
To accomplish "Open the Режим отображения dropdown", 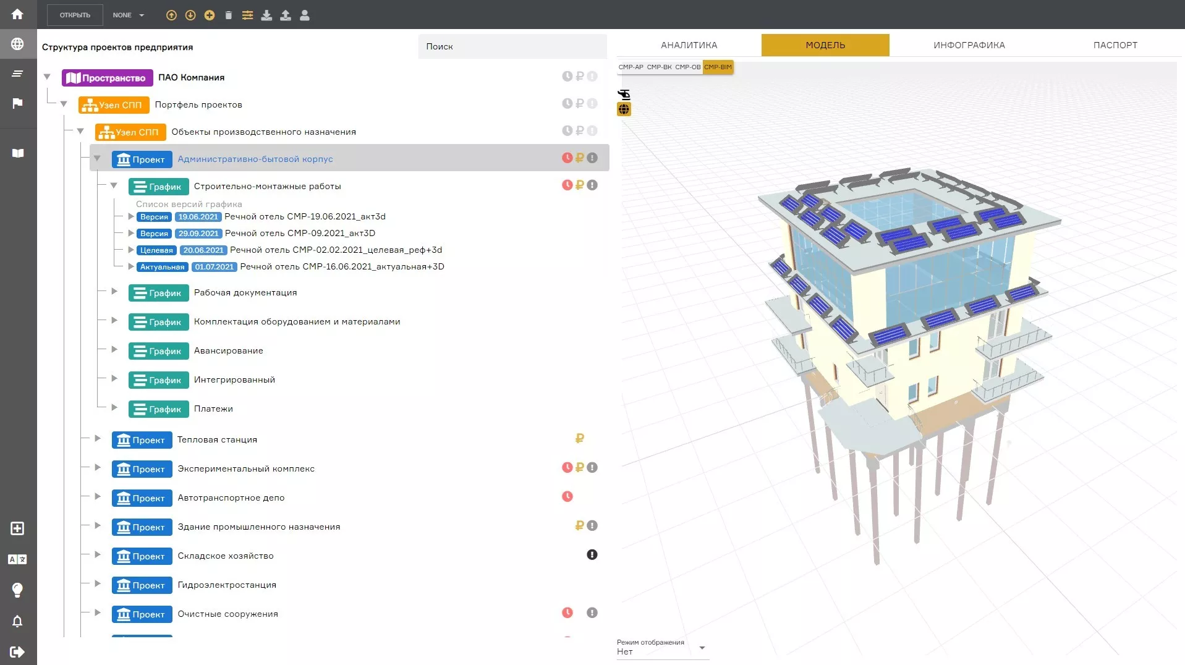I will pos(662,649).
